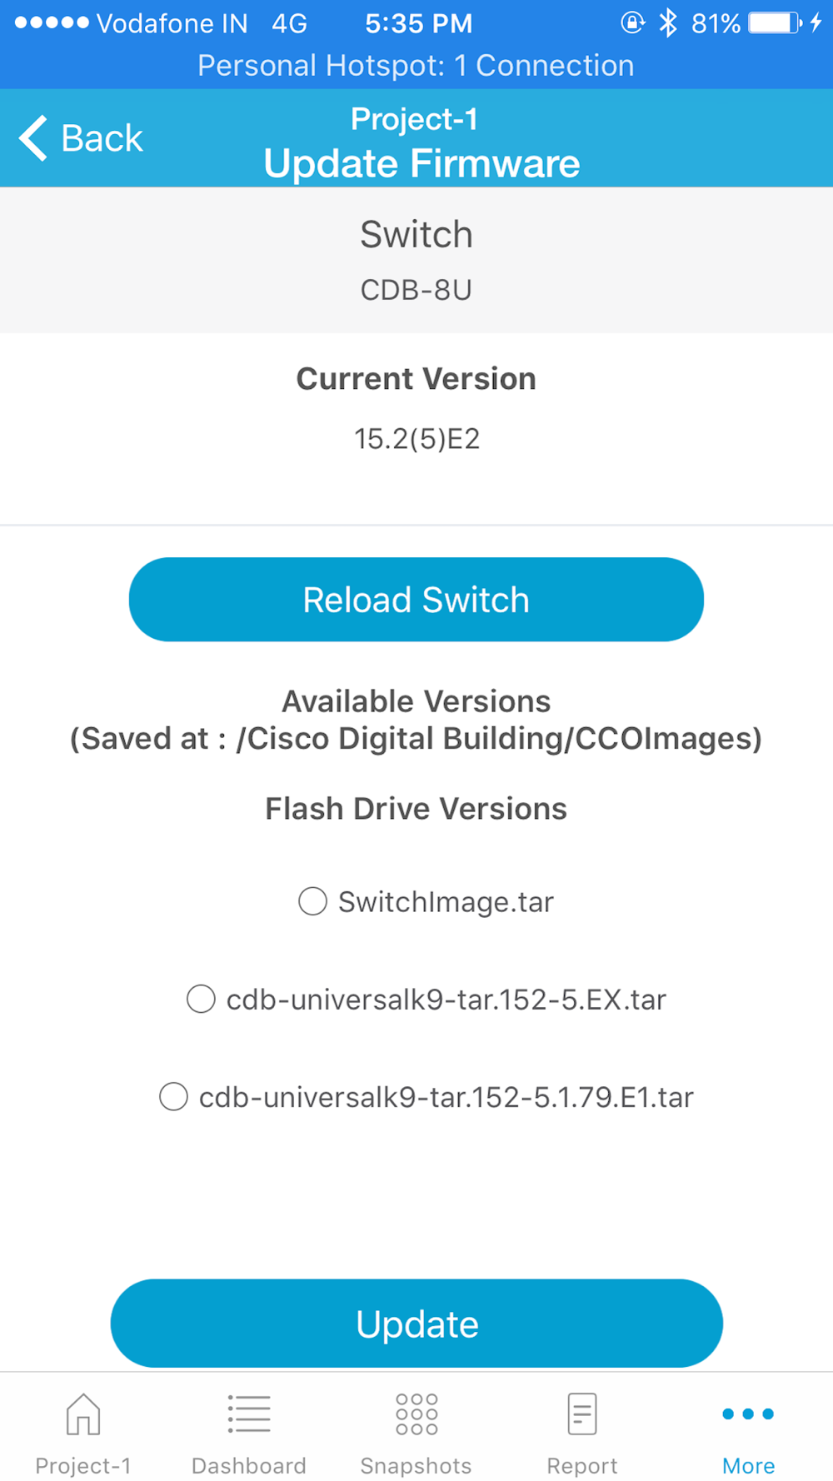Tap the Current Version number 15.2(5)E2
The image size is (833, 1481).
click(x=416, y=439)
